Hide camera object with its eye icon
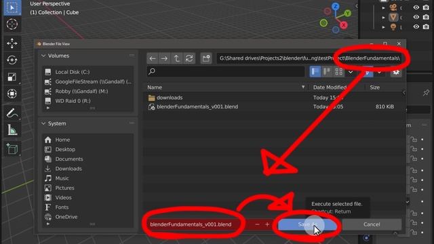This screenshot has height=244, width=434. 416,7
